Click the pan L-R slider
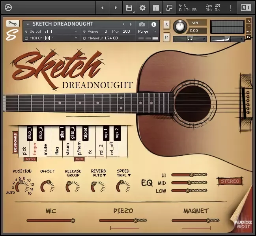Screen dimensions: 256x236 click(190, 39)
